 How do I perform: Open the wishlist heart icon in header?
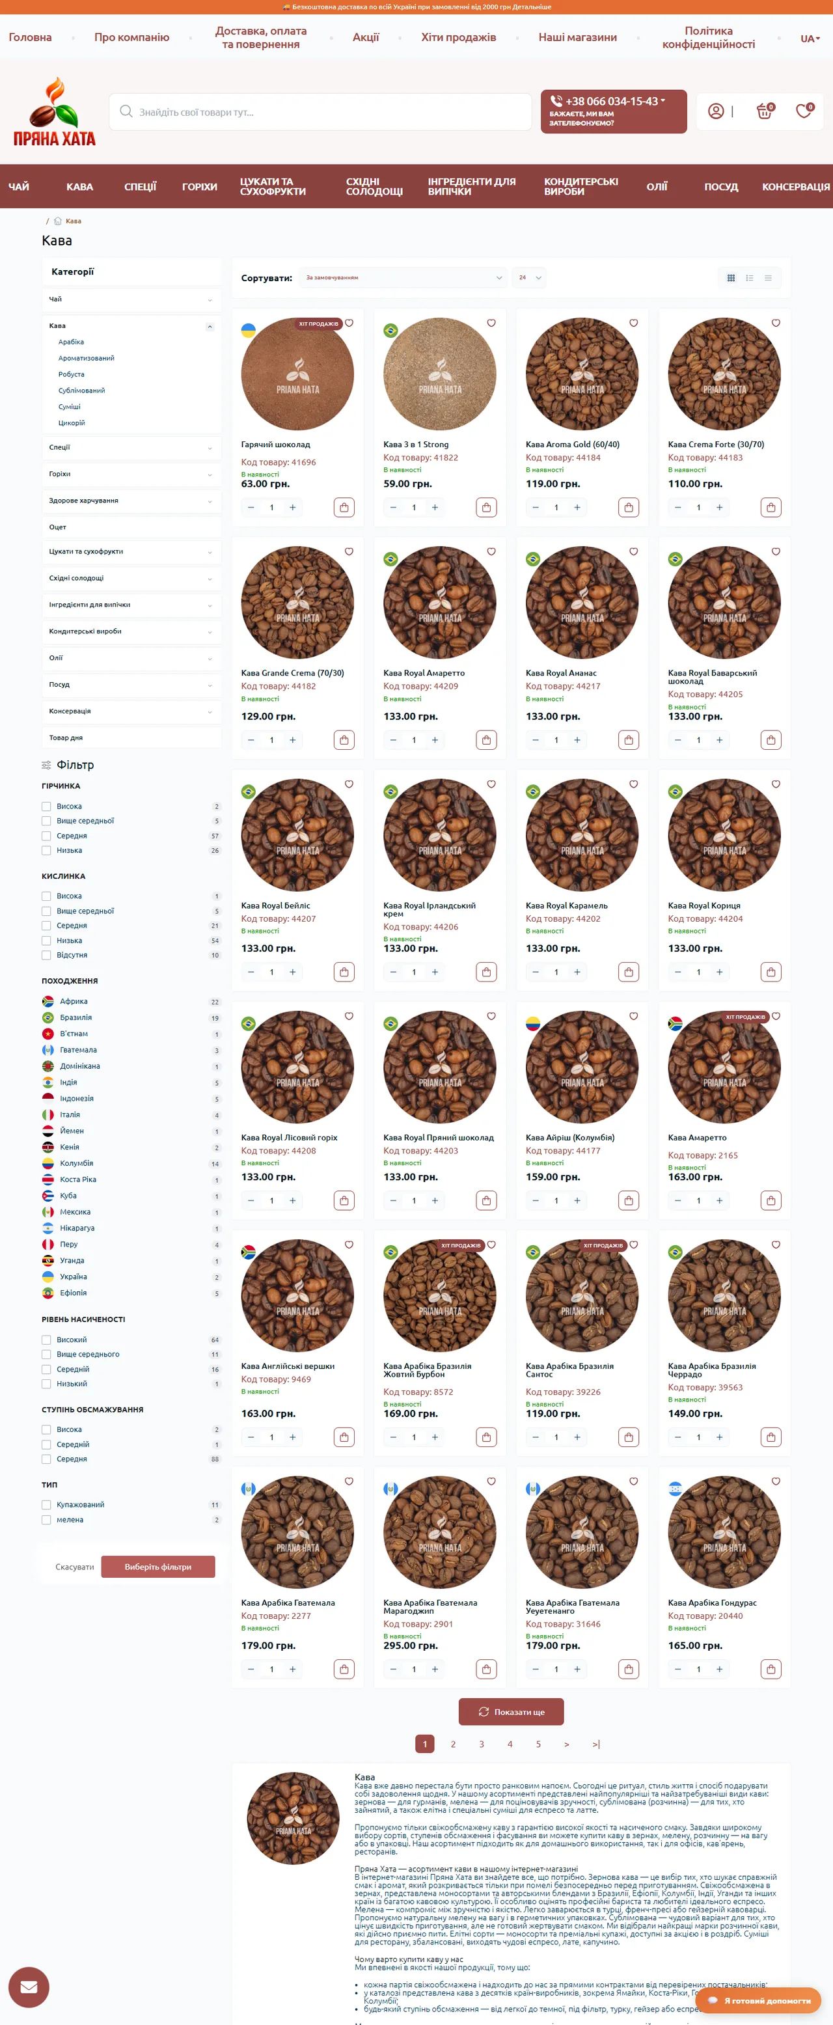point(804,111)
